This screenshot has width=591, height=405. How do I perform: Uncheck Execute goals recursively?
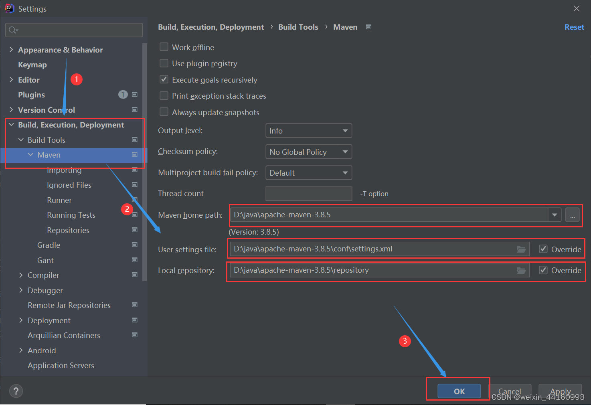(x=164, y=79)
